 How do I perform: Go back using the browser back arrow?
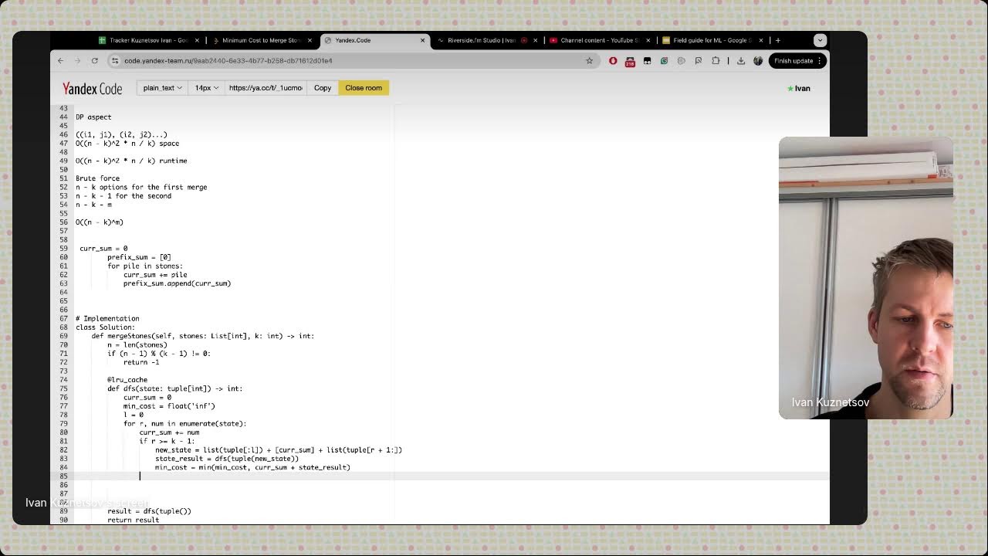point(60,60)
